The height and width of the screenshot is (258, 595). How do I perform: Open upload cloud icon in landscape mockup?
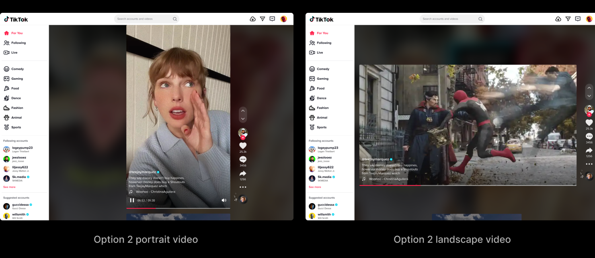(558, 19)
